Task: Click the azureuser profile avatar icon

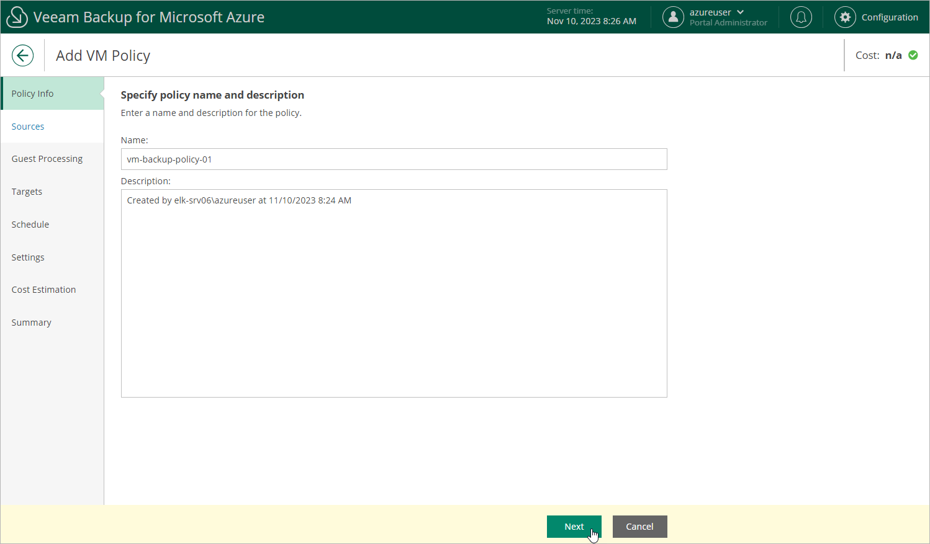Action: (x=673, y=17)
